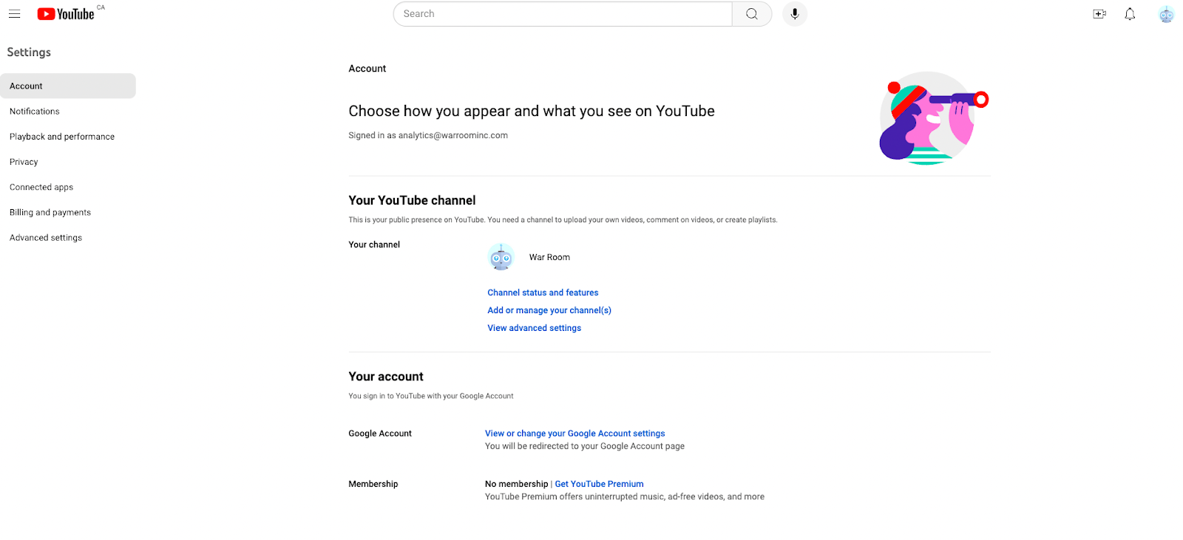Click Channel status and features link
1183x540 pixels.
543,293
